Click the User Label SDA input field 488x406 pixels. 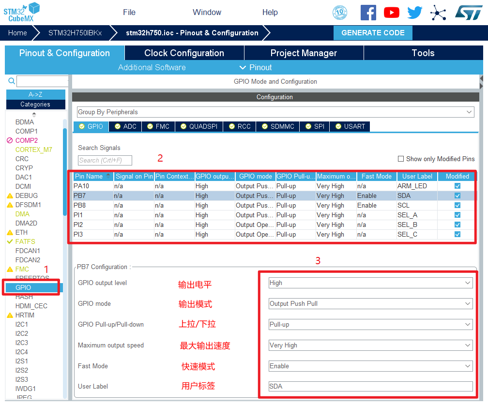click(x=370, y=386)
